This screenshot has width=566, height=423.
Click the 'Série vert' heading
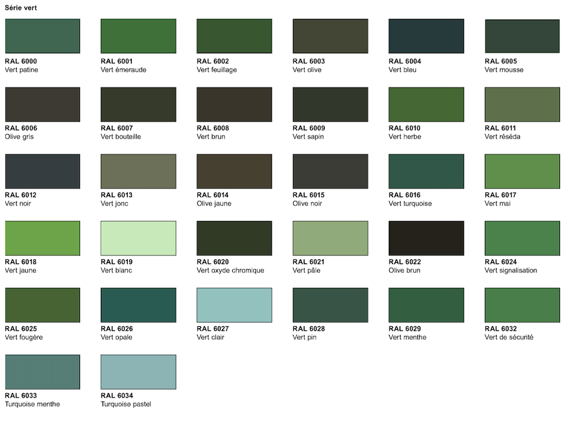pos(21,8)
